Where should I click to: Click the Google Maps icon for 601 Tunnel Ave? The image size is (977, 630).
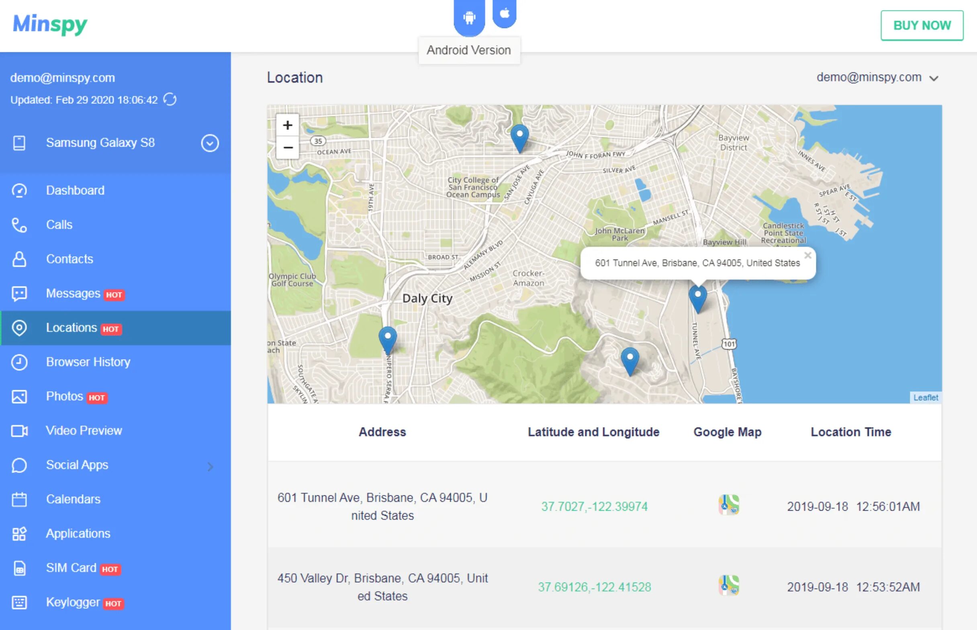729,505
